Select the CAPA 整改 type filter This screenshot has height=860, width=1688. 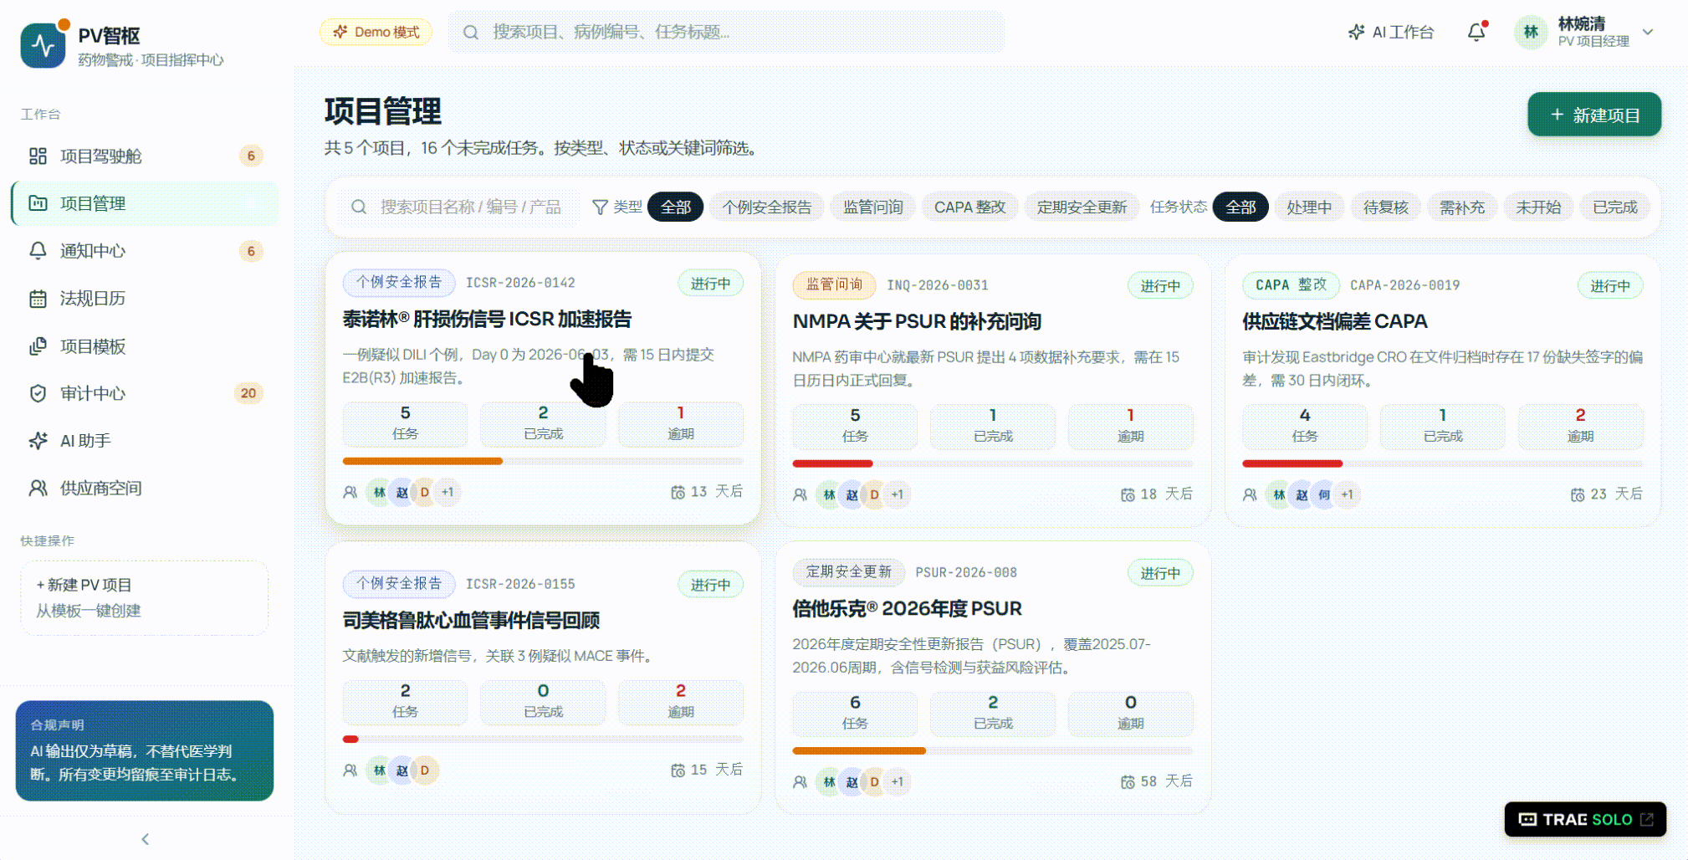(x=969, y=207)
